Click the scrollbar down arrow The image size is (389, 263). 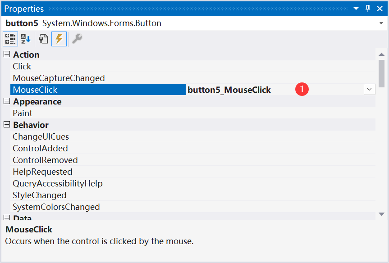click(381, 214)
